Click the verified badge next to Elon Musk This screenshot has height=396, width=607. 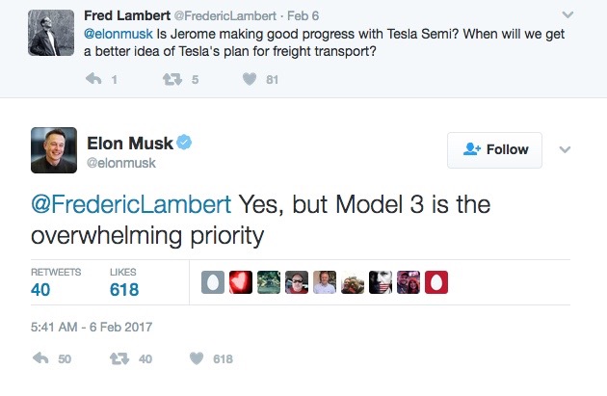tap(184, 142)
